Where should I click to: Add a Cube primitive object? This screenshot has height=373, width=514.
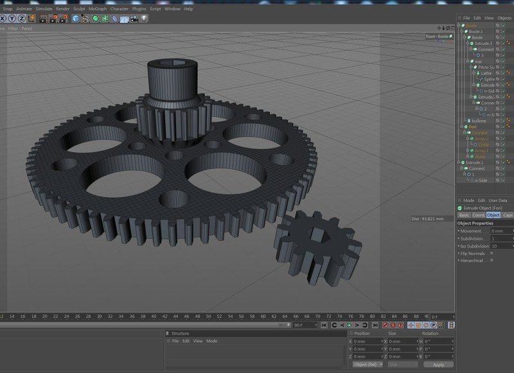point(76,19)
